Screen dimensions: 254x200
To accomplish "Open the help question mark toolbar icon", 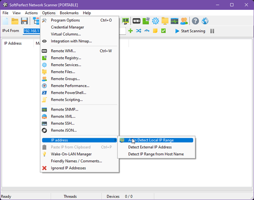I will pos(195,21).
